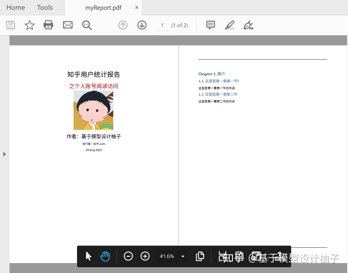Print the document using the printer icon
This screenshot has width=348, height=273.
[x=48, y=25]
